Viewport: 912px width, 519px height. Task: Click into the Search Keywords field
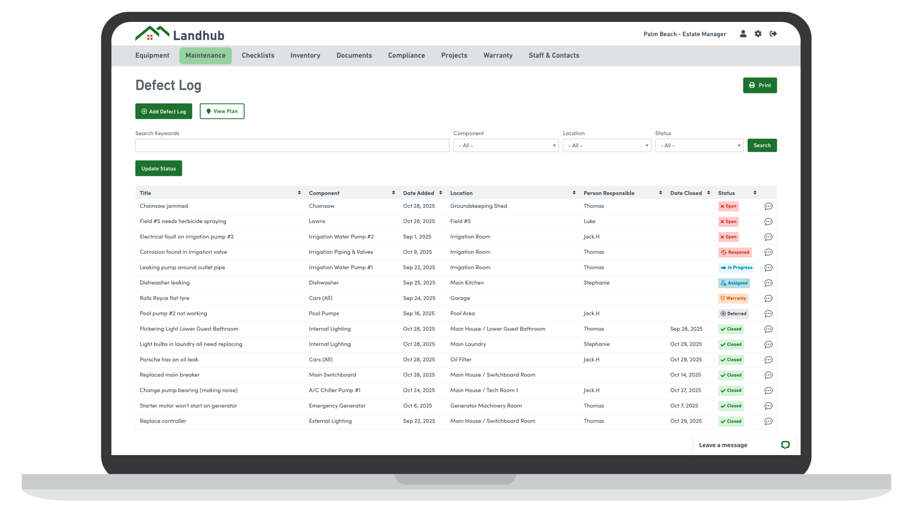(x=292, y=146)
